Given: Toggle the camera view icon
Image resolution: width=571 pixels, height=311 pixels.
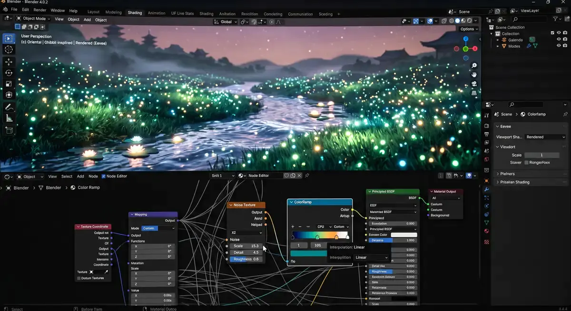Looking at the screenshot, I should 474,84.
